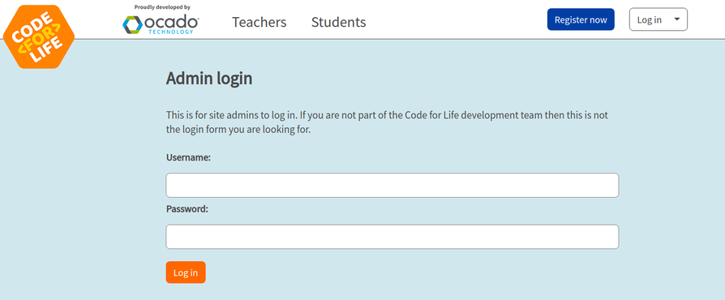Image resolution: width=725 pixels, height=300 pixels.
Task: Click the blue TECHNOLOGY text under ocado
Action: [171, 32]
